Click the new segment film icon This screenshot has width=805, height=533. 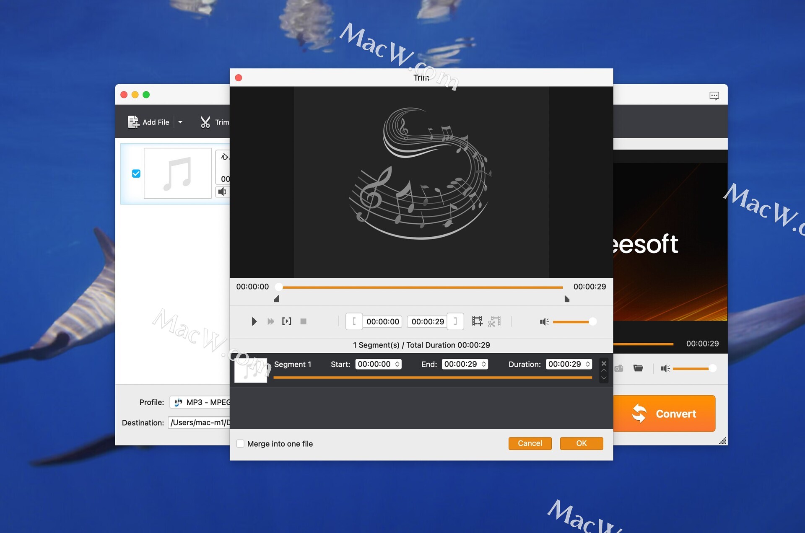point(477,321)
